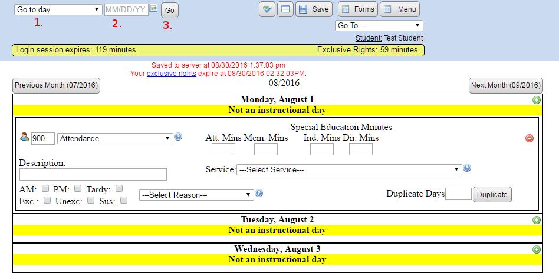Add entry to Tuesday, August 2
This screenshot has height=273, width=559.
point(536,220)
